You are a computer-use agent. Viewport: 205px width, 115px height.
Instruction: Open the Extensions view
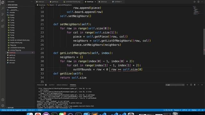[3, 26]
